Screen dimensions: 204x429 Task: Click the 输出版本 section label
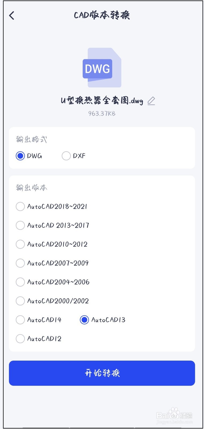tap(31, 188)
